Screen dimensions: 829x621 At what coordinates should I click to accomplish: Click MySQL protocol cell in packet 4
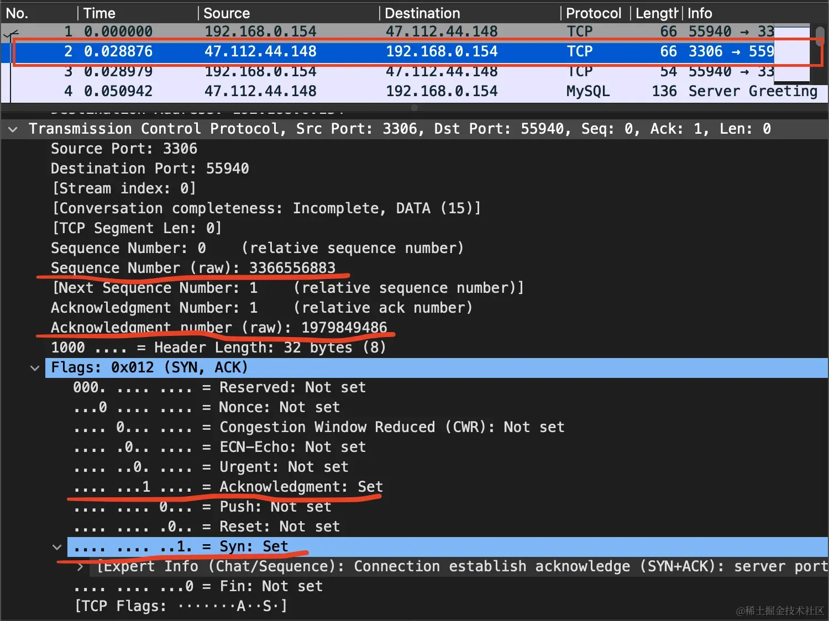588,91
